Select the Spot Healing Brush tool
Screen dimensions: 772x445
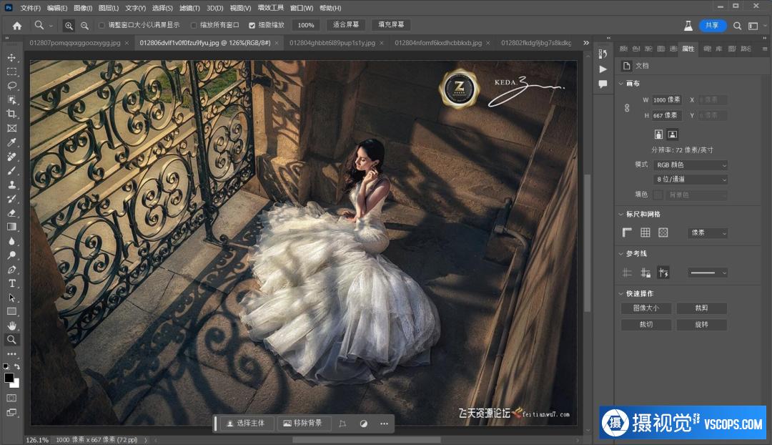point(12,157)
